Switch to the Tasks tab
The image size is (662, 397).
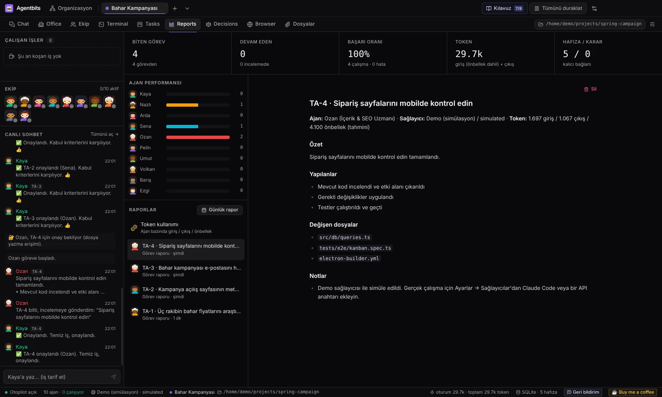[149, 24]
